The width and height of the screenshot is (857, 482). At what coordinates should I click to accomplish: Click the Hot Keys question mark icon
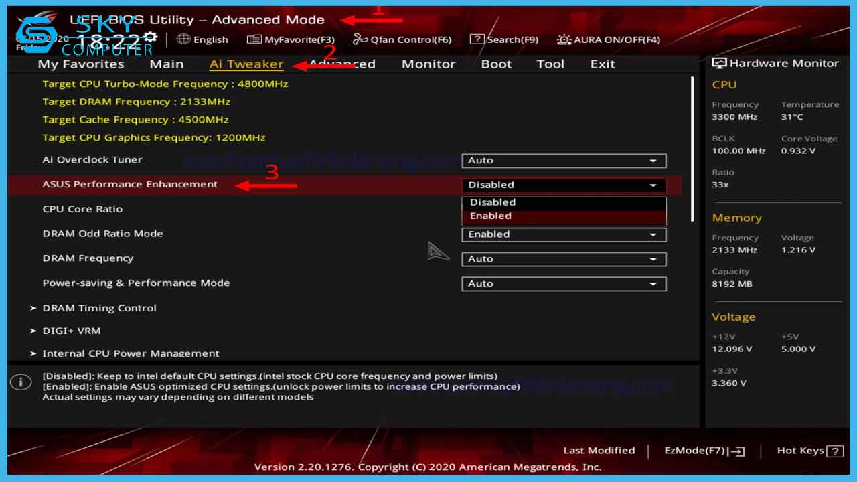[835, 451]
